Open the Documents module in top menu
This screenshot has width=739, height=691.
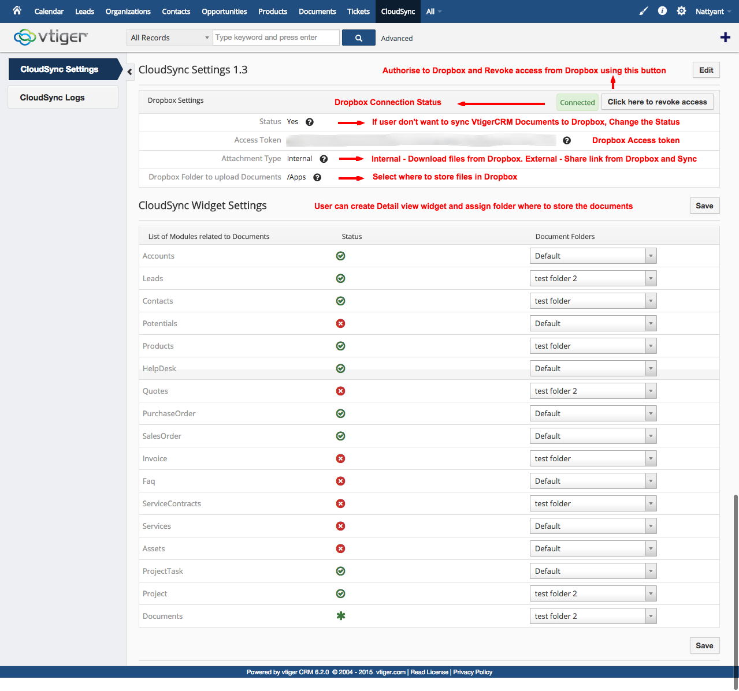click(x=317, y=12)
